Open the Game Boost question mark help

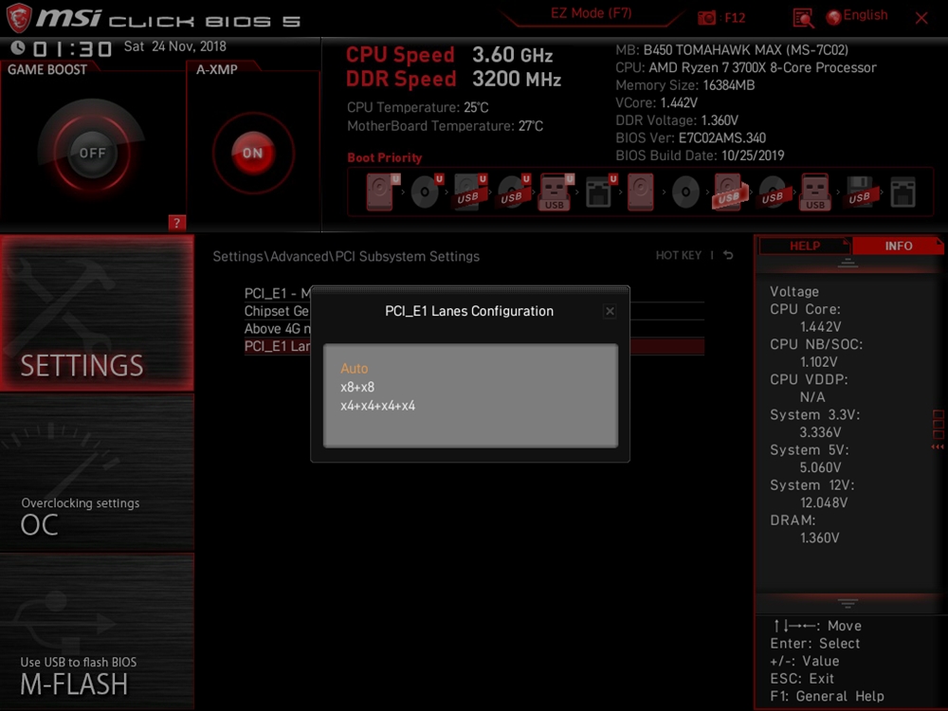[x=176, y=223]
